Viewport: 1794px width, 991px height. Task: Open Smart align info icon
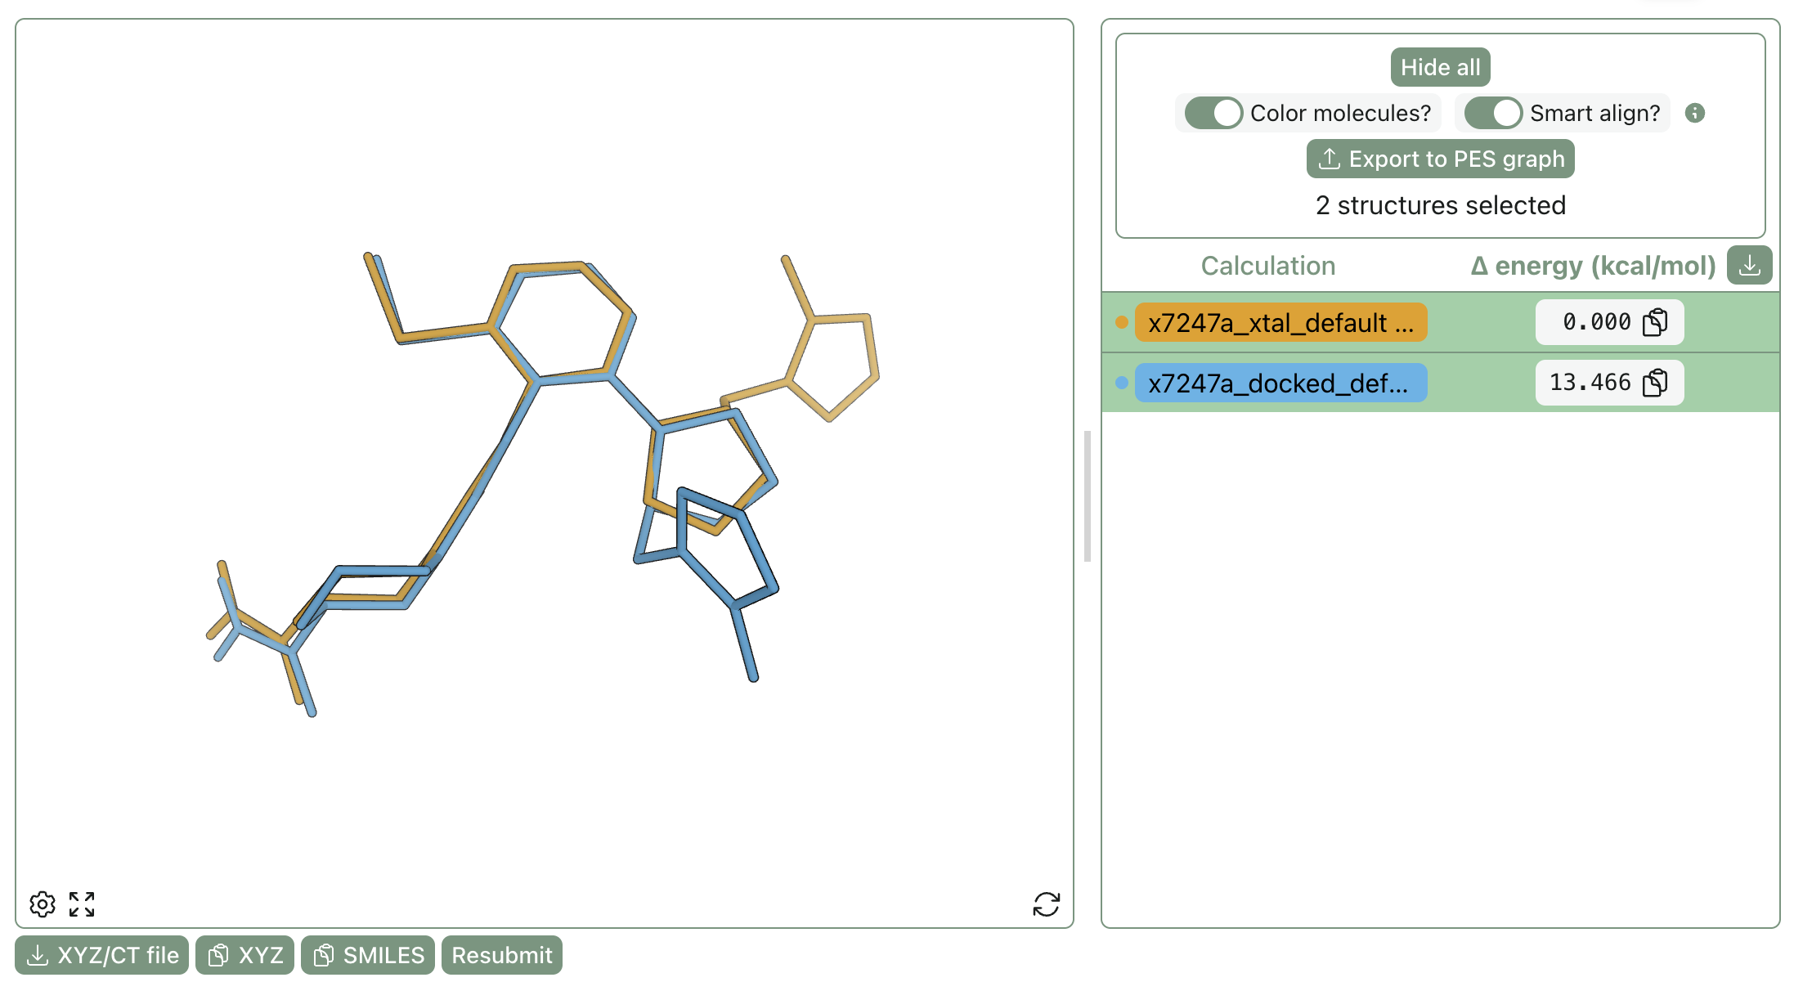pyautogui.click(x=1695, y=113)
